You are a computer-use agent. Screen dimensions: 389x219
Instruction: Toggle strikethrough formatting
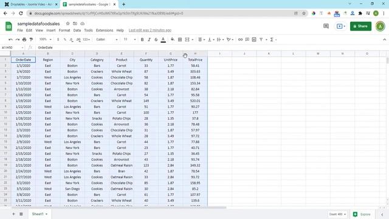(x=156, y=40)
